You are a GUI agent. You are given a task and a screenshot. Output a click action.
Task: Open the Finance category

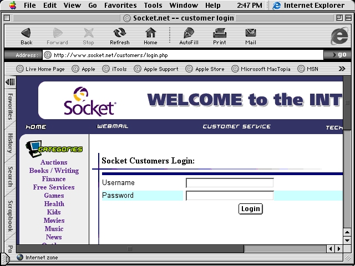(54, 179)
